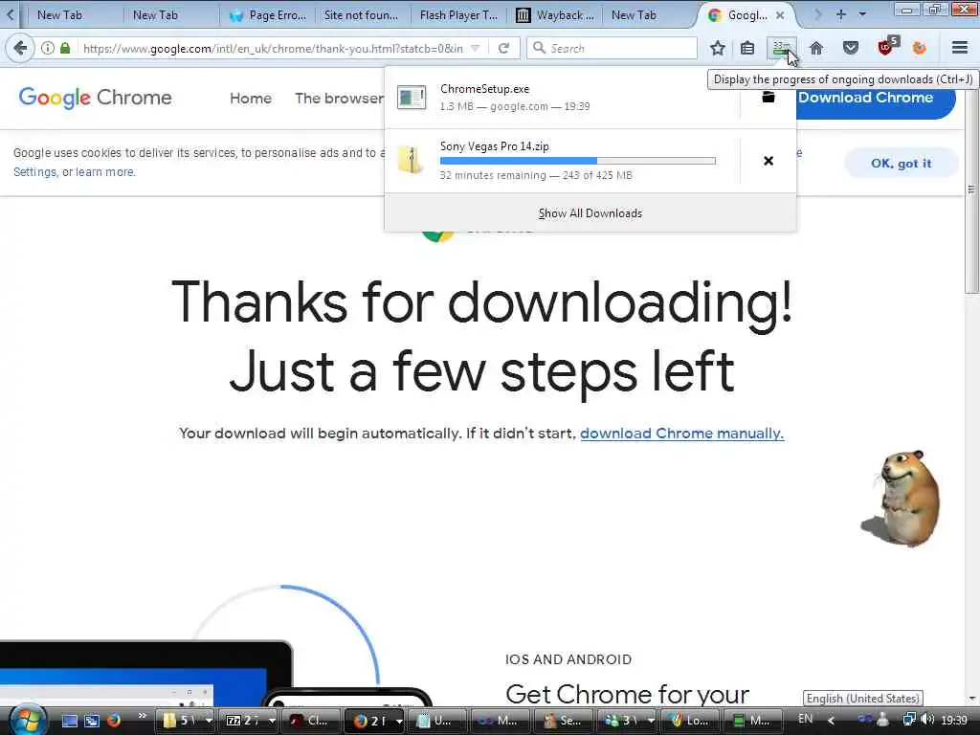Open the list all tabs dropdown
The width and height of the screenshot is (980, 735).
pos(862,14)
